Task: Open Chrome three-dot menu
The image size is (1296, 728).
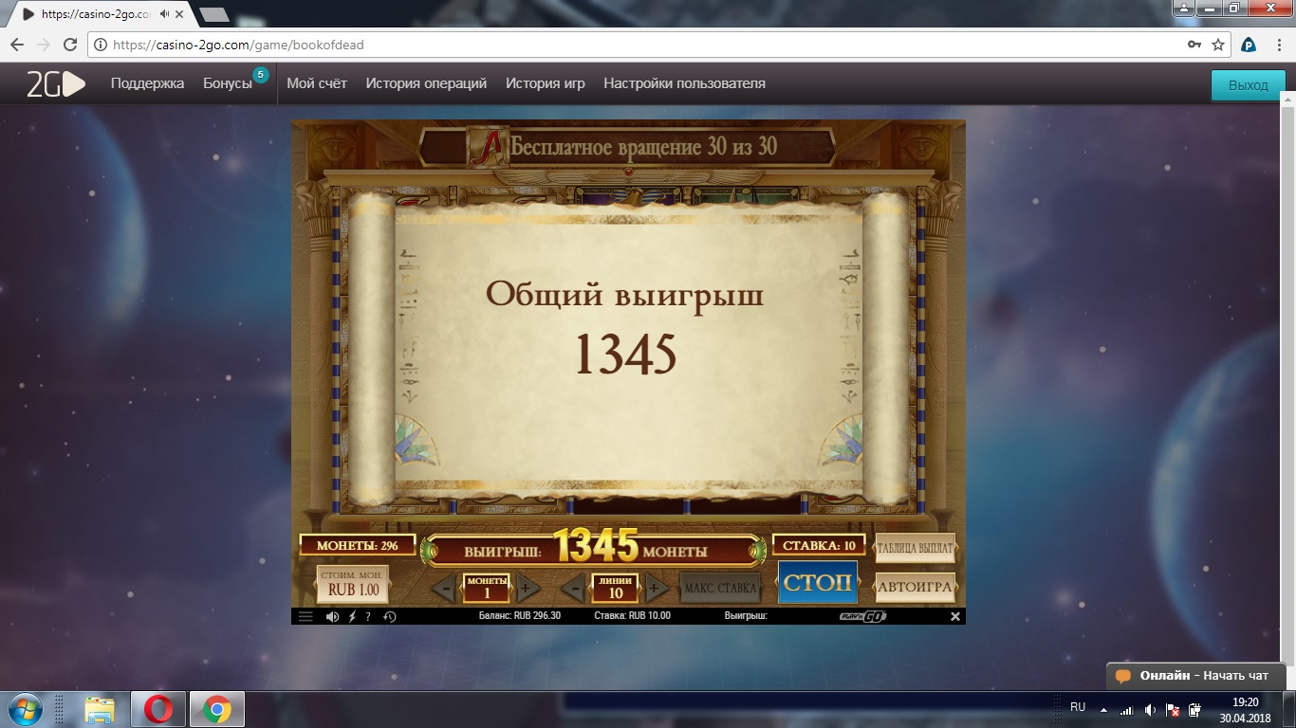Action: (x=1280, y=45)
